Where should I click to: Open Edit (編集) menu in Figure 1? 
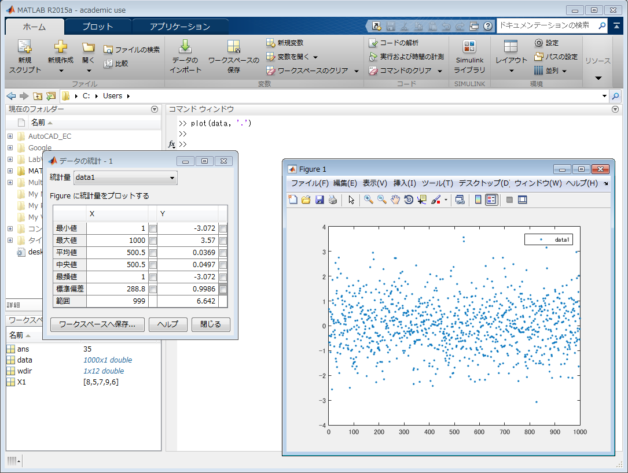[345, 183]
